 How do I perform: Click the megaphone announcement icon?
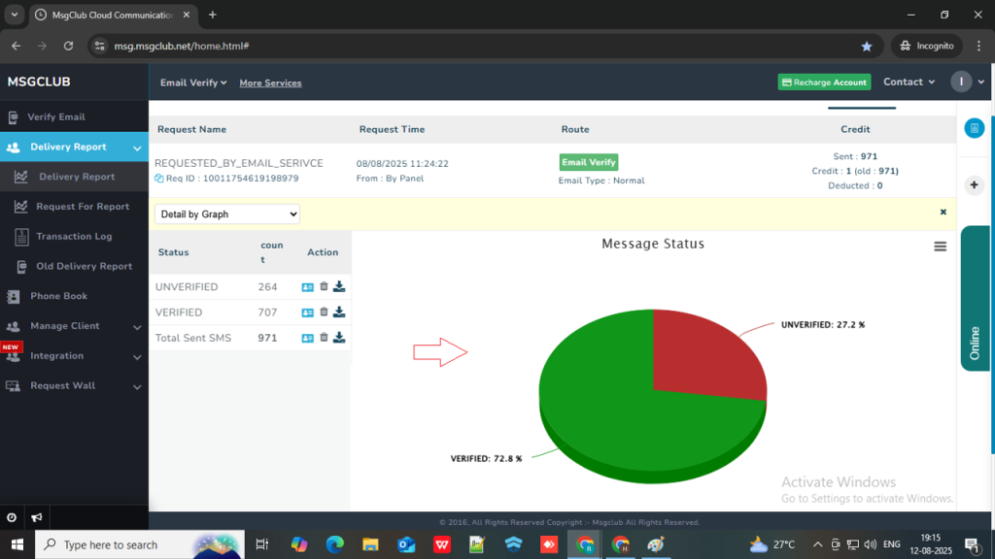tap(37, 518)
